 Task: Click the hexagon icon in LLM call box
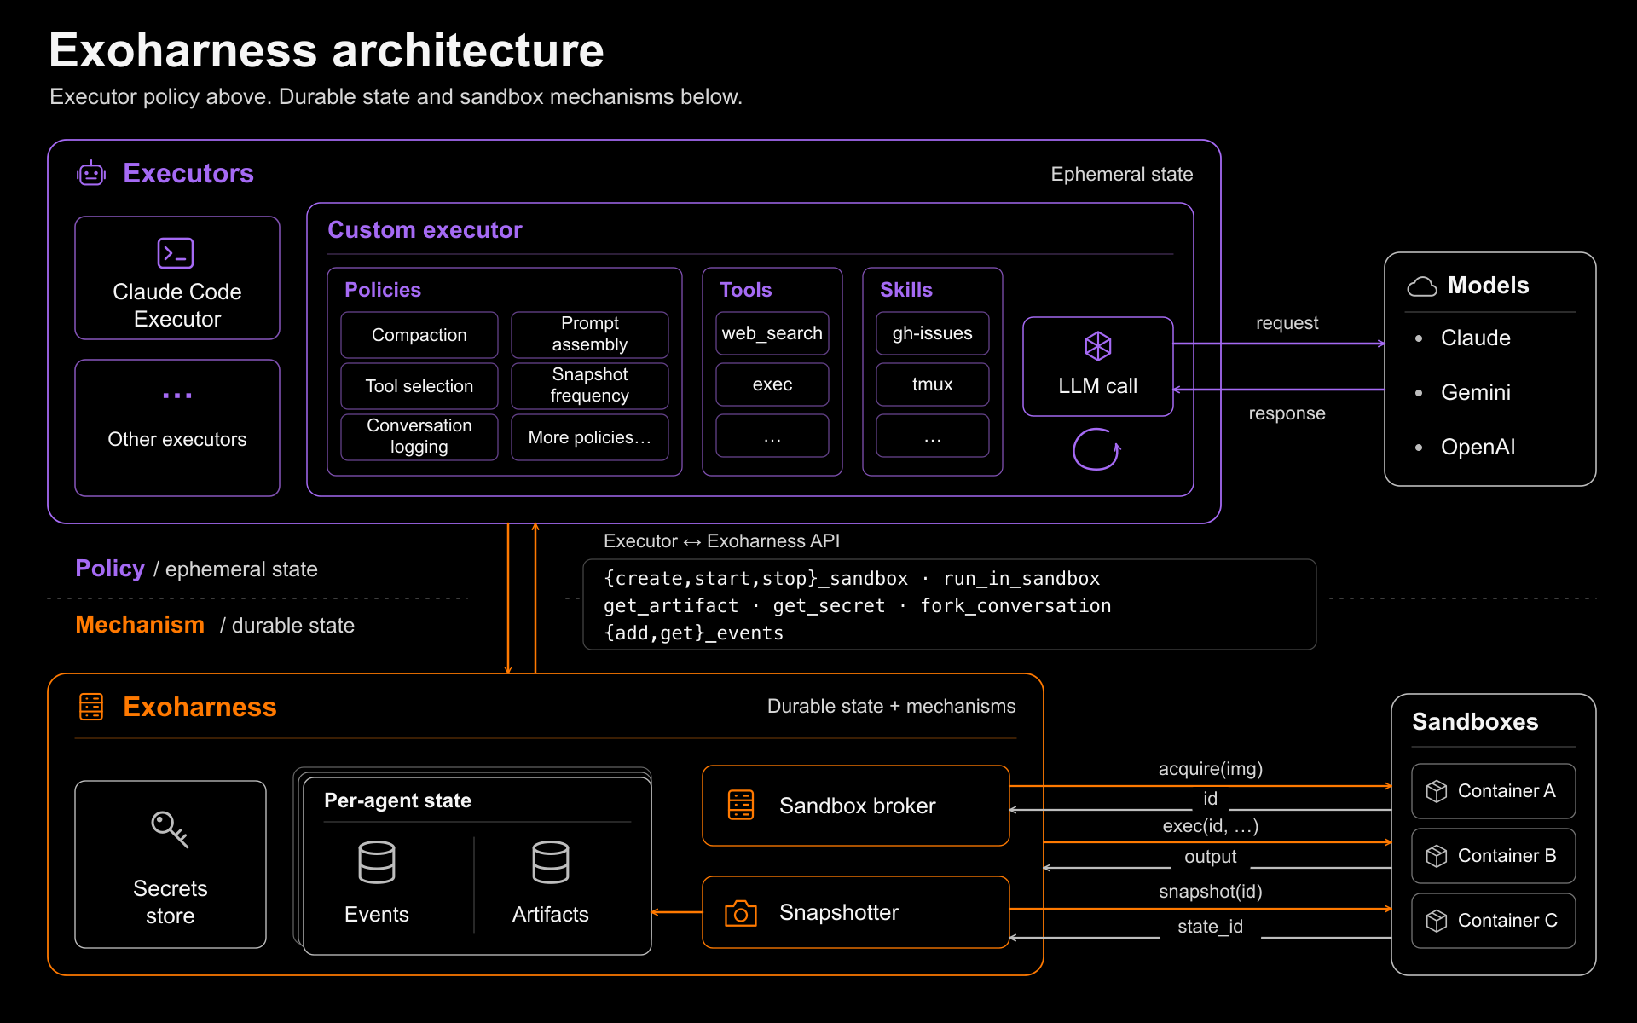click(1097, 346)
